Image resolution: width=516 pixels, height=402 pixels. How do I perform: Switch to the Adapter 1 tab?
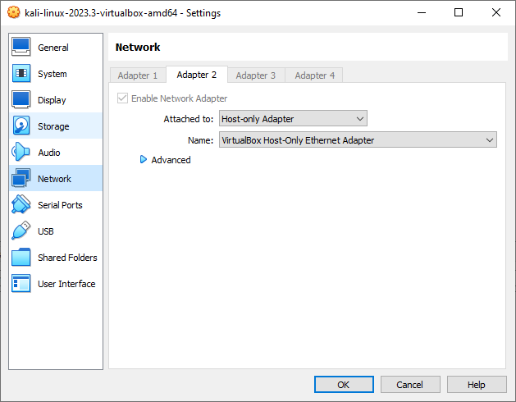(x=138, y=75)
